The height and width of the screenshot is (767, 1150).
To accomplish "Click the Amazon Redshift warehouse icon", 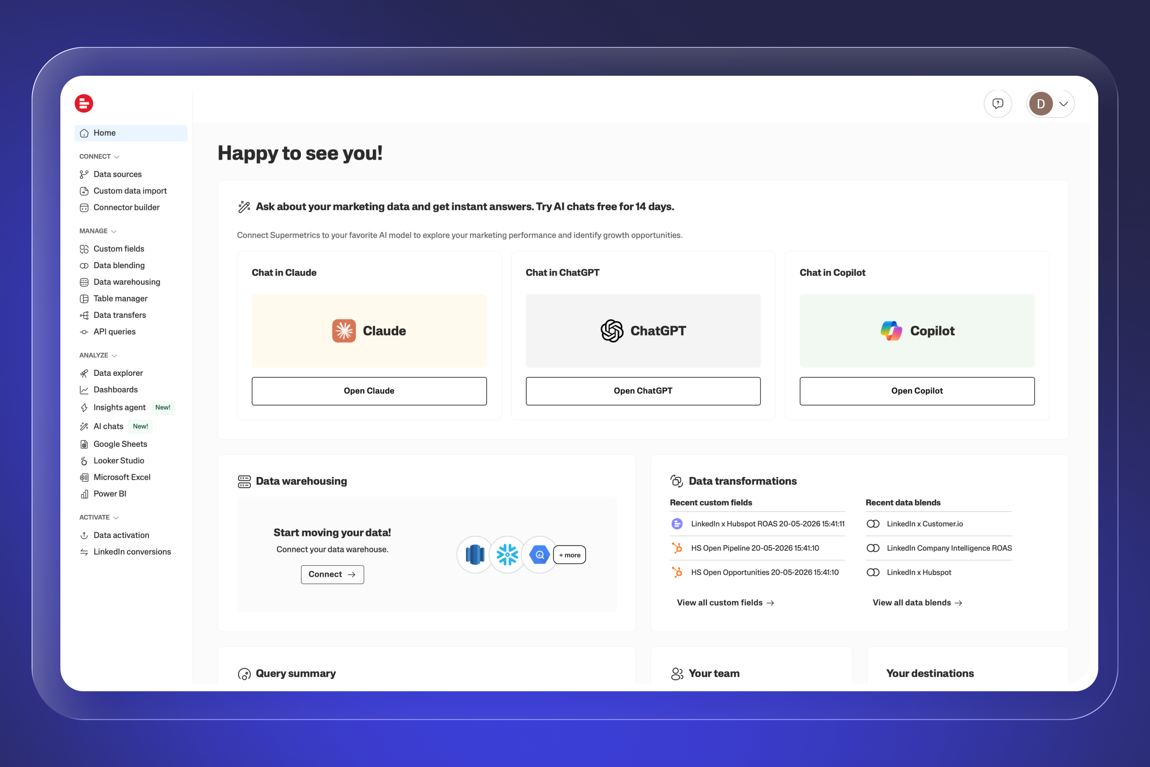I will 475,555.
